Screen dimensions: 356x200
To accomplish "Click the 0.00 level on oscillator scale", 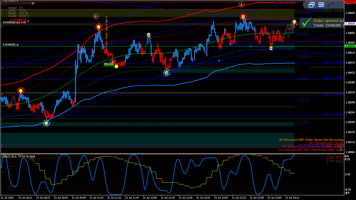I will tap(348, 174).
